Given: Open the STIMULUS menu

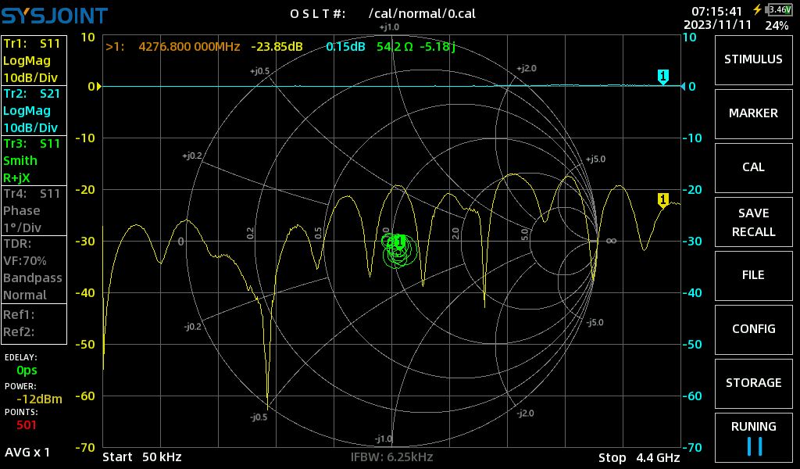Looking at the screenshot, I should pyautogui.click(x=753, y=59).
